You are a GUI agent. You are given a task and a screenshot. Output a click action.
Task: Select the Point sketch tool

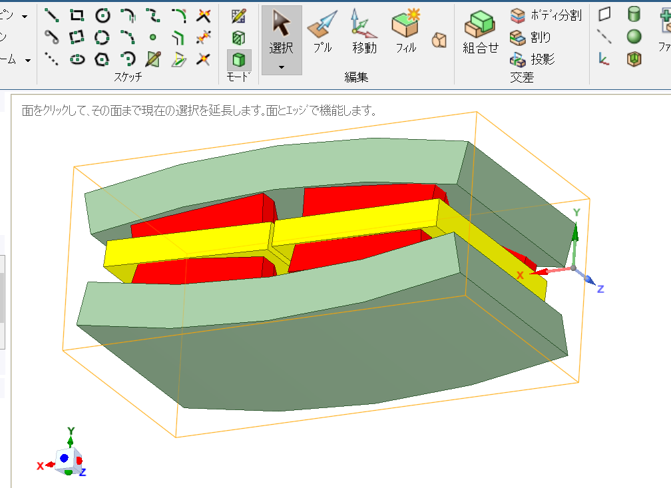(x=153, y=37)
